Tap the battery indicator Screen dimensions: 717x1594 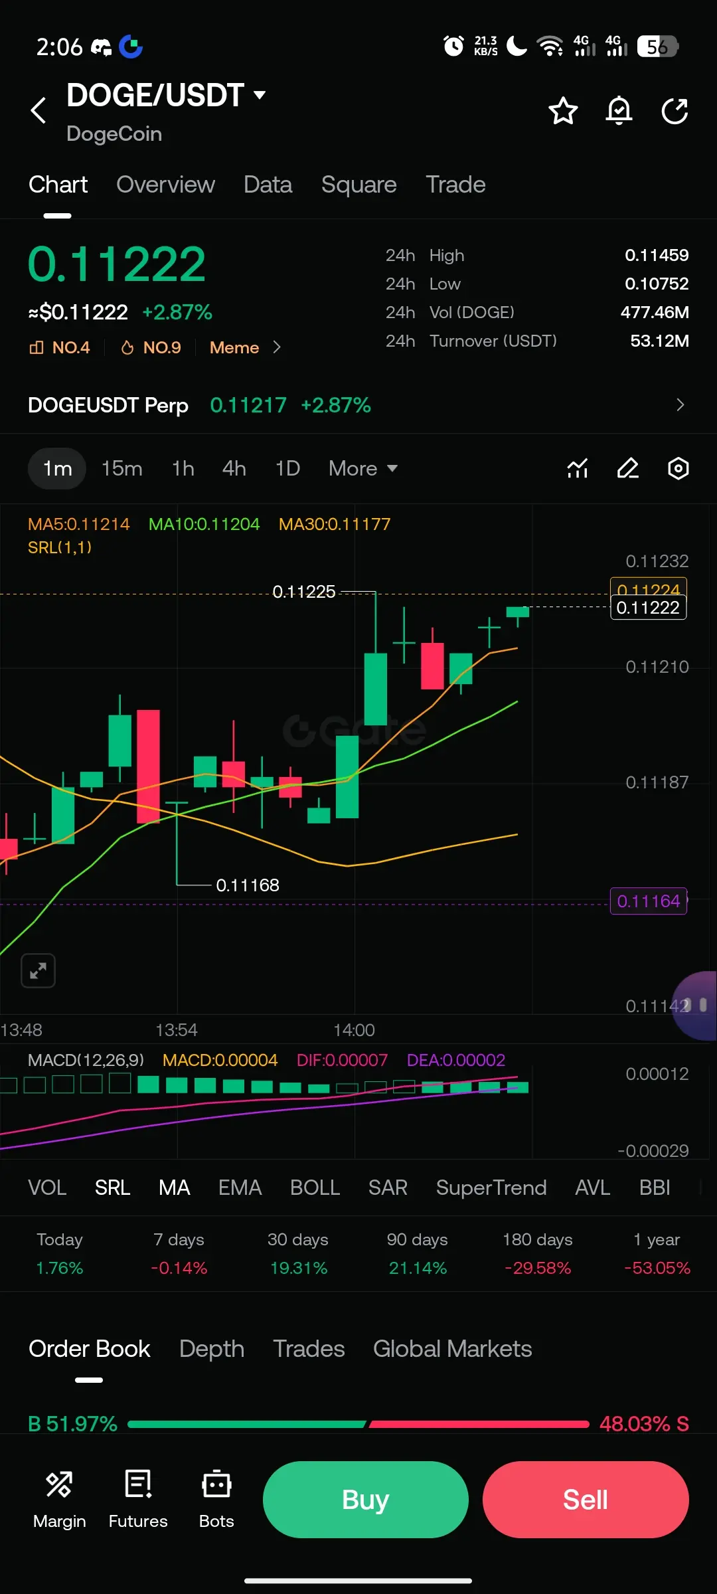tap(657, 46)
